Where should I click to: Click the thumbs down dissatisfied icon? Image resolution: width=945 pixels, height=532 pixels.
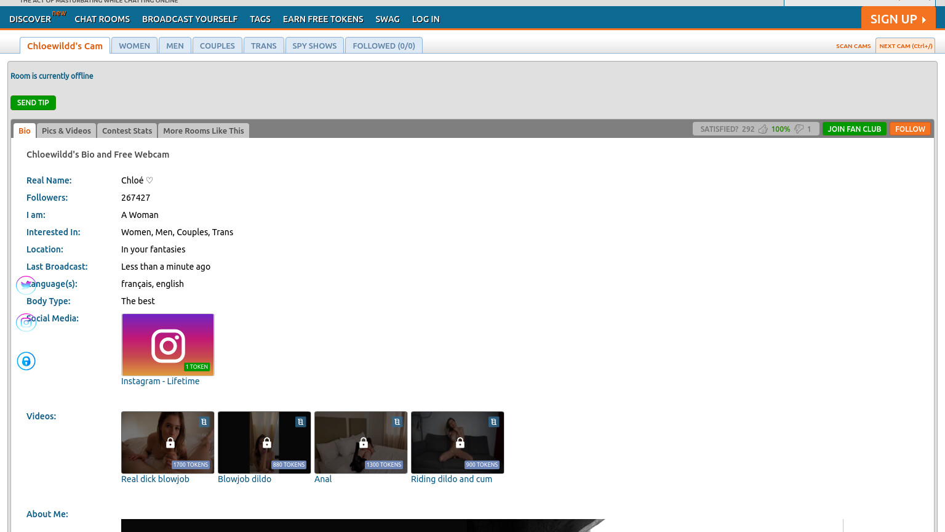pyautogui.click(x=799, y=129)
